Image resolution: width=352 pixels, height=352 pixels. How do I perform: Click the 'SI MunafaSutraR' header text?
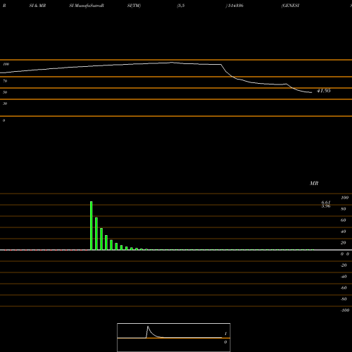(87, 6)
